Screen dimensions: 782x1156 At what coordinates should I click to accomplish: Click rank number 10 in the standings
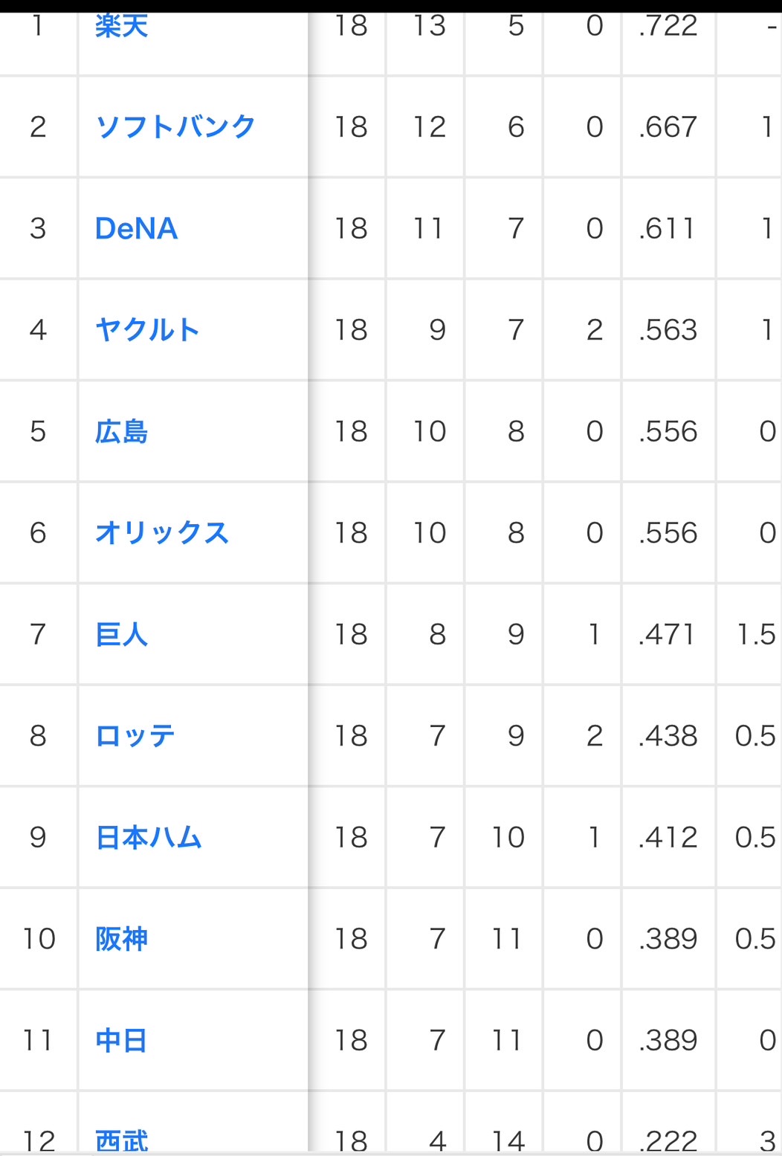coord(39,939)
